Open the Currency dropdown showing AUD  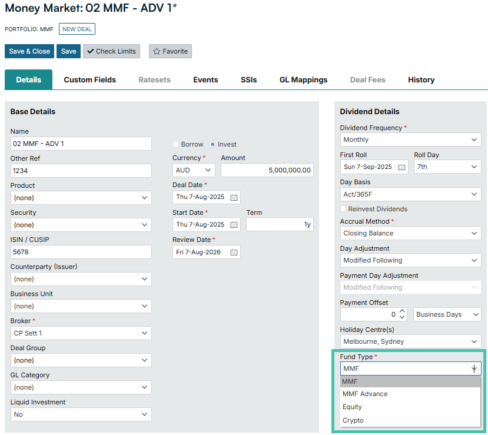point(194,170)
